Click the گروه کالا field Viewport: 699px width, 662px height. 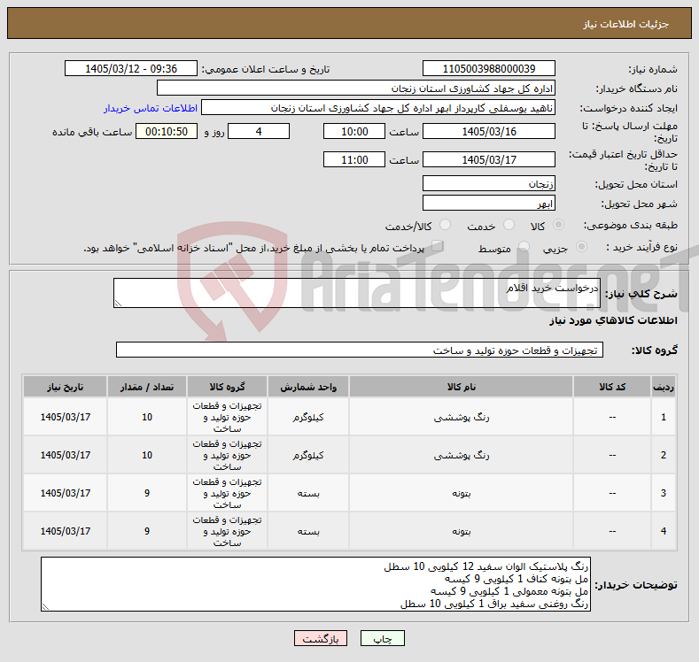coord(360,350)
